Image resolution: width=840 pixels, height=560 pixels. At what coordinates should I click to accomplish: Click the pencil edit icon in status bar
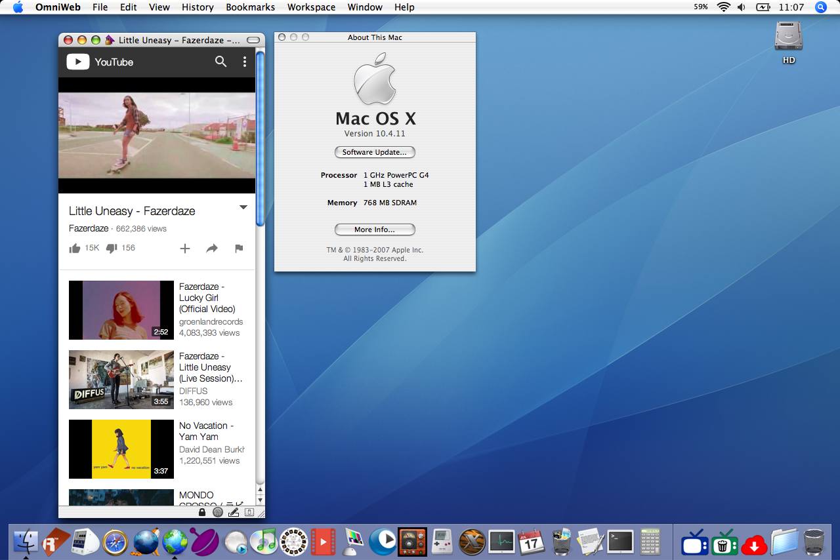click(x=234, y=512)
